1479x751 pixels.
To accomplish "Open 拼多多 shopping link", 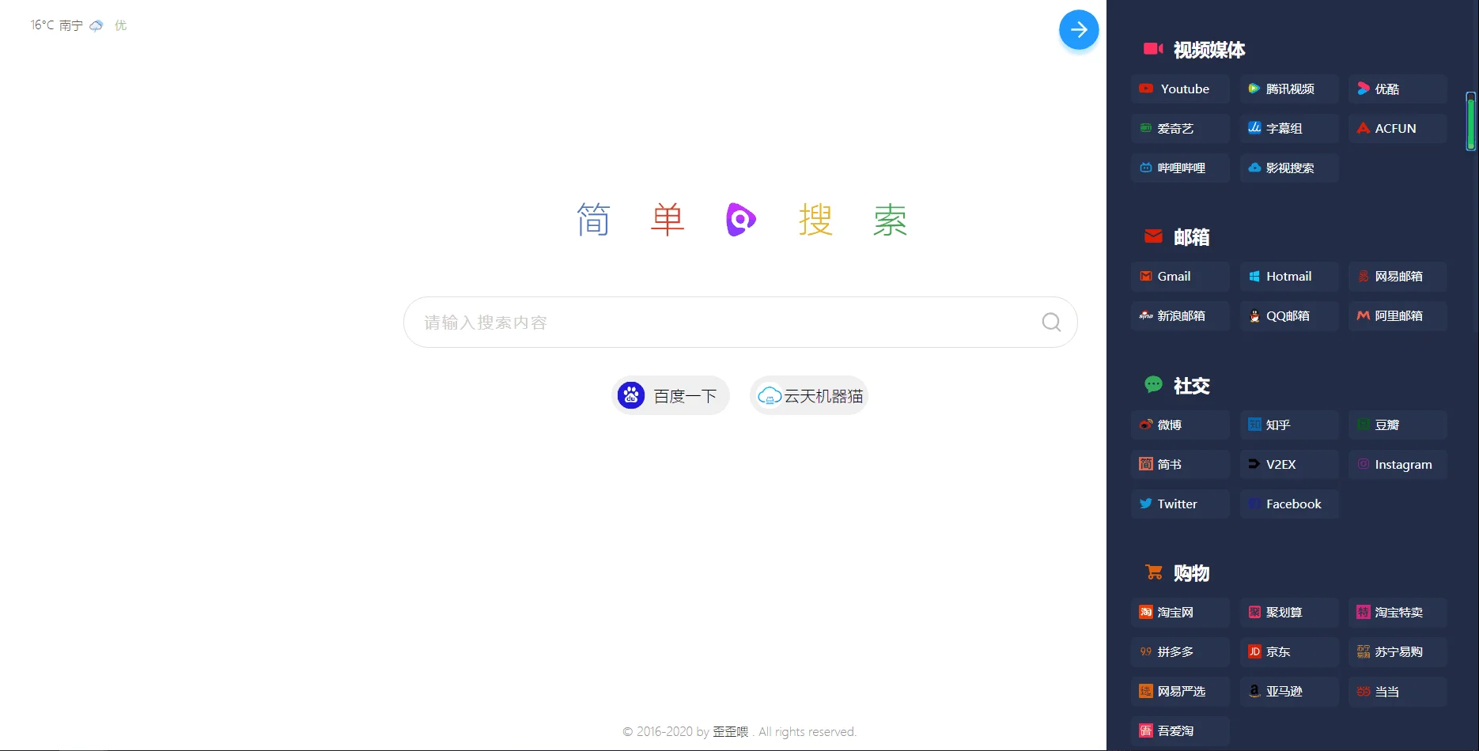I will 1180,652.
